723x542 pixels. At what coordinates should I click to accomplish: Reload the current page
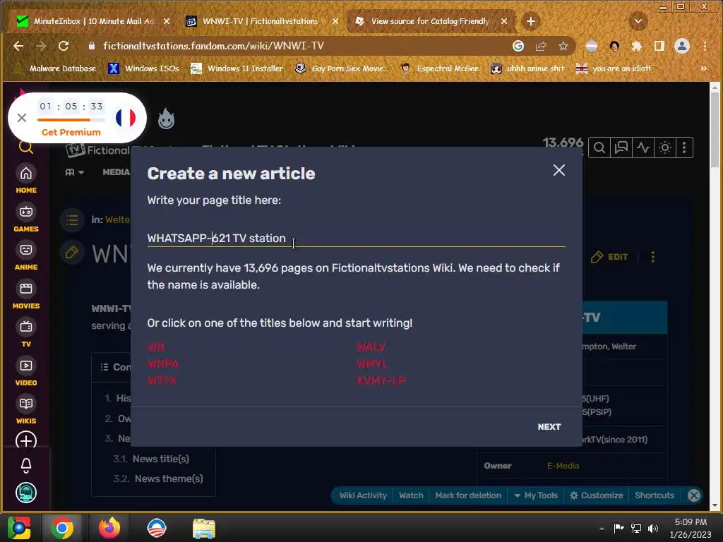[64, 46]
